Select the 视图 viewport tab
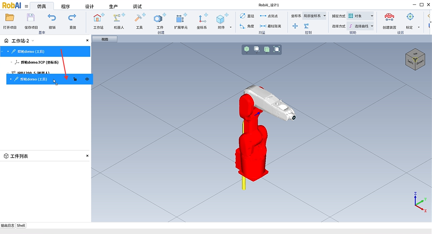Image resolution: width=432 pixels, height=234 pixels. pyautogui.click(x=104, y=39)
